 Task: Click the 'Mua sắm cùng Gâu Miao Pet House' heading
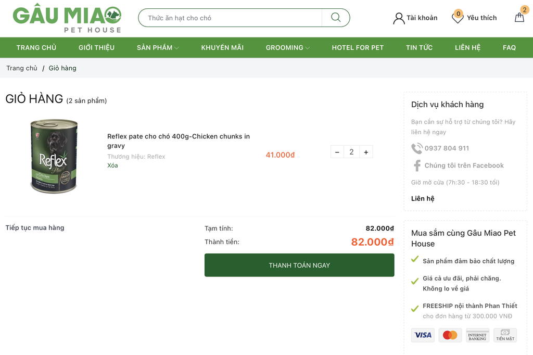(x=463, y=238)
